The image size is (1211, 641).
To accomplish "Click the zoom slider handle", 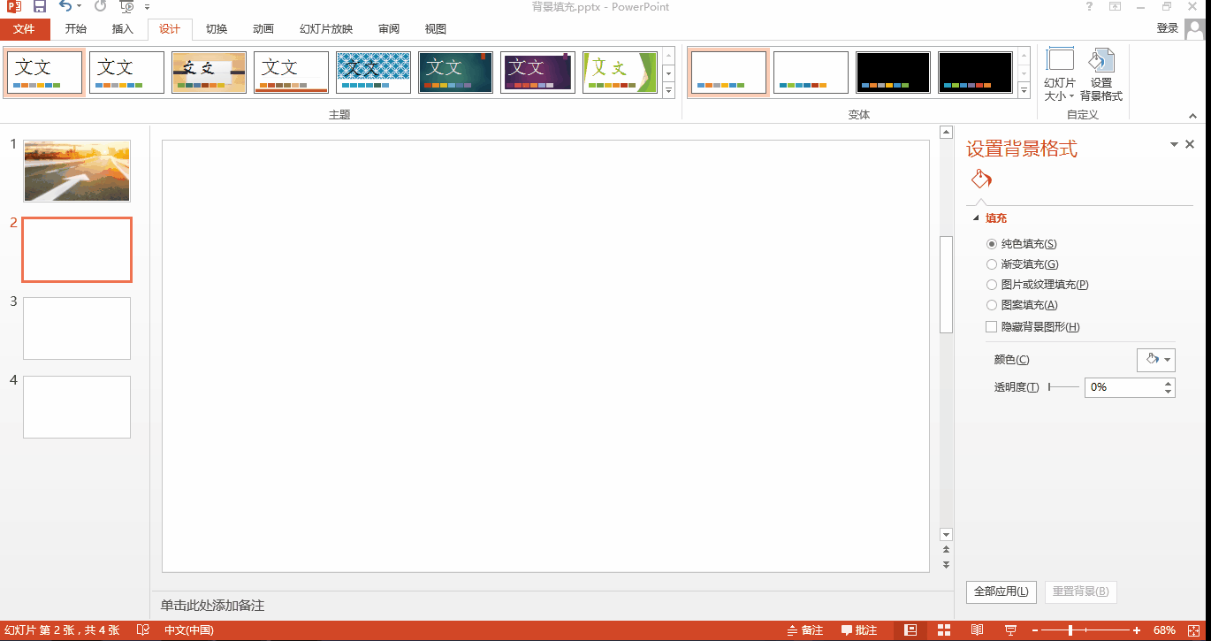I will [x=1070, y=630].
